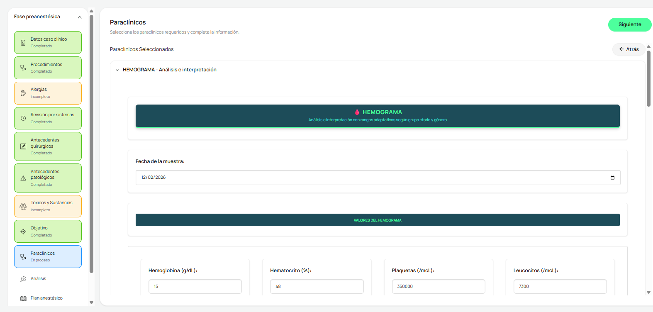Collapse the Fase preanestésica section
Viewport: 653px width, 312px height.
point(80,17)
